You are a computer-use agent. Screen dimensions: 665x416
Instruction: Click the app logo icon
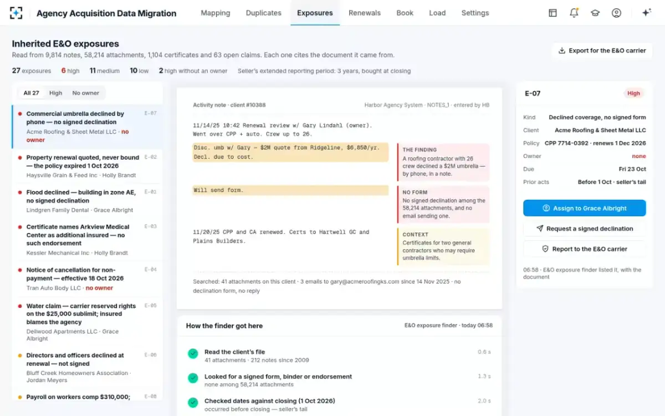[x=17, y=13]
